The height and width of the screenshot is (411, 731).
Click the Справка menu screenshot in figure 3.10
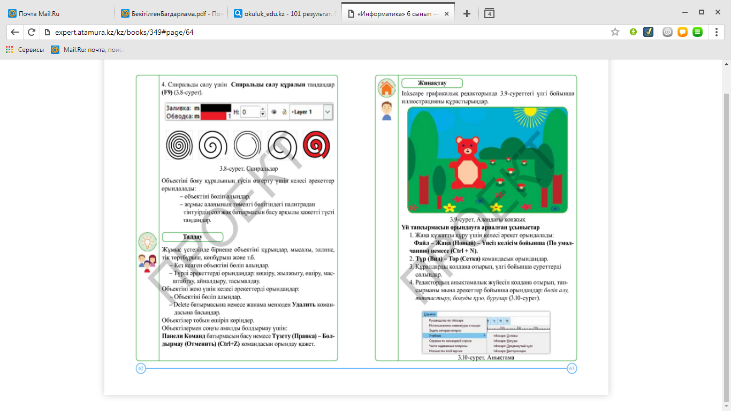point(486,332)
